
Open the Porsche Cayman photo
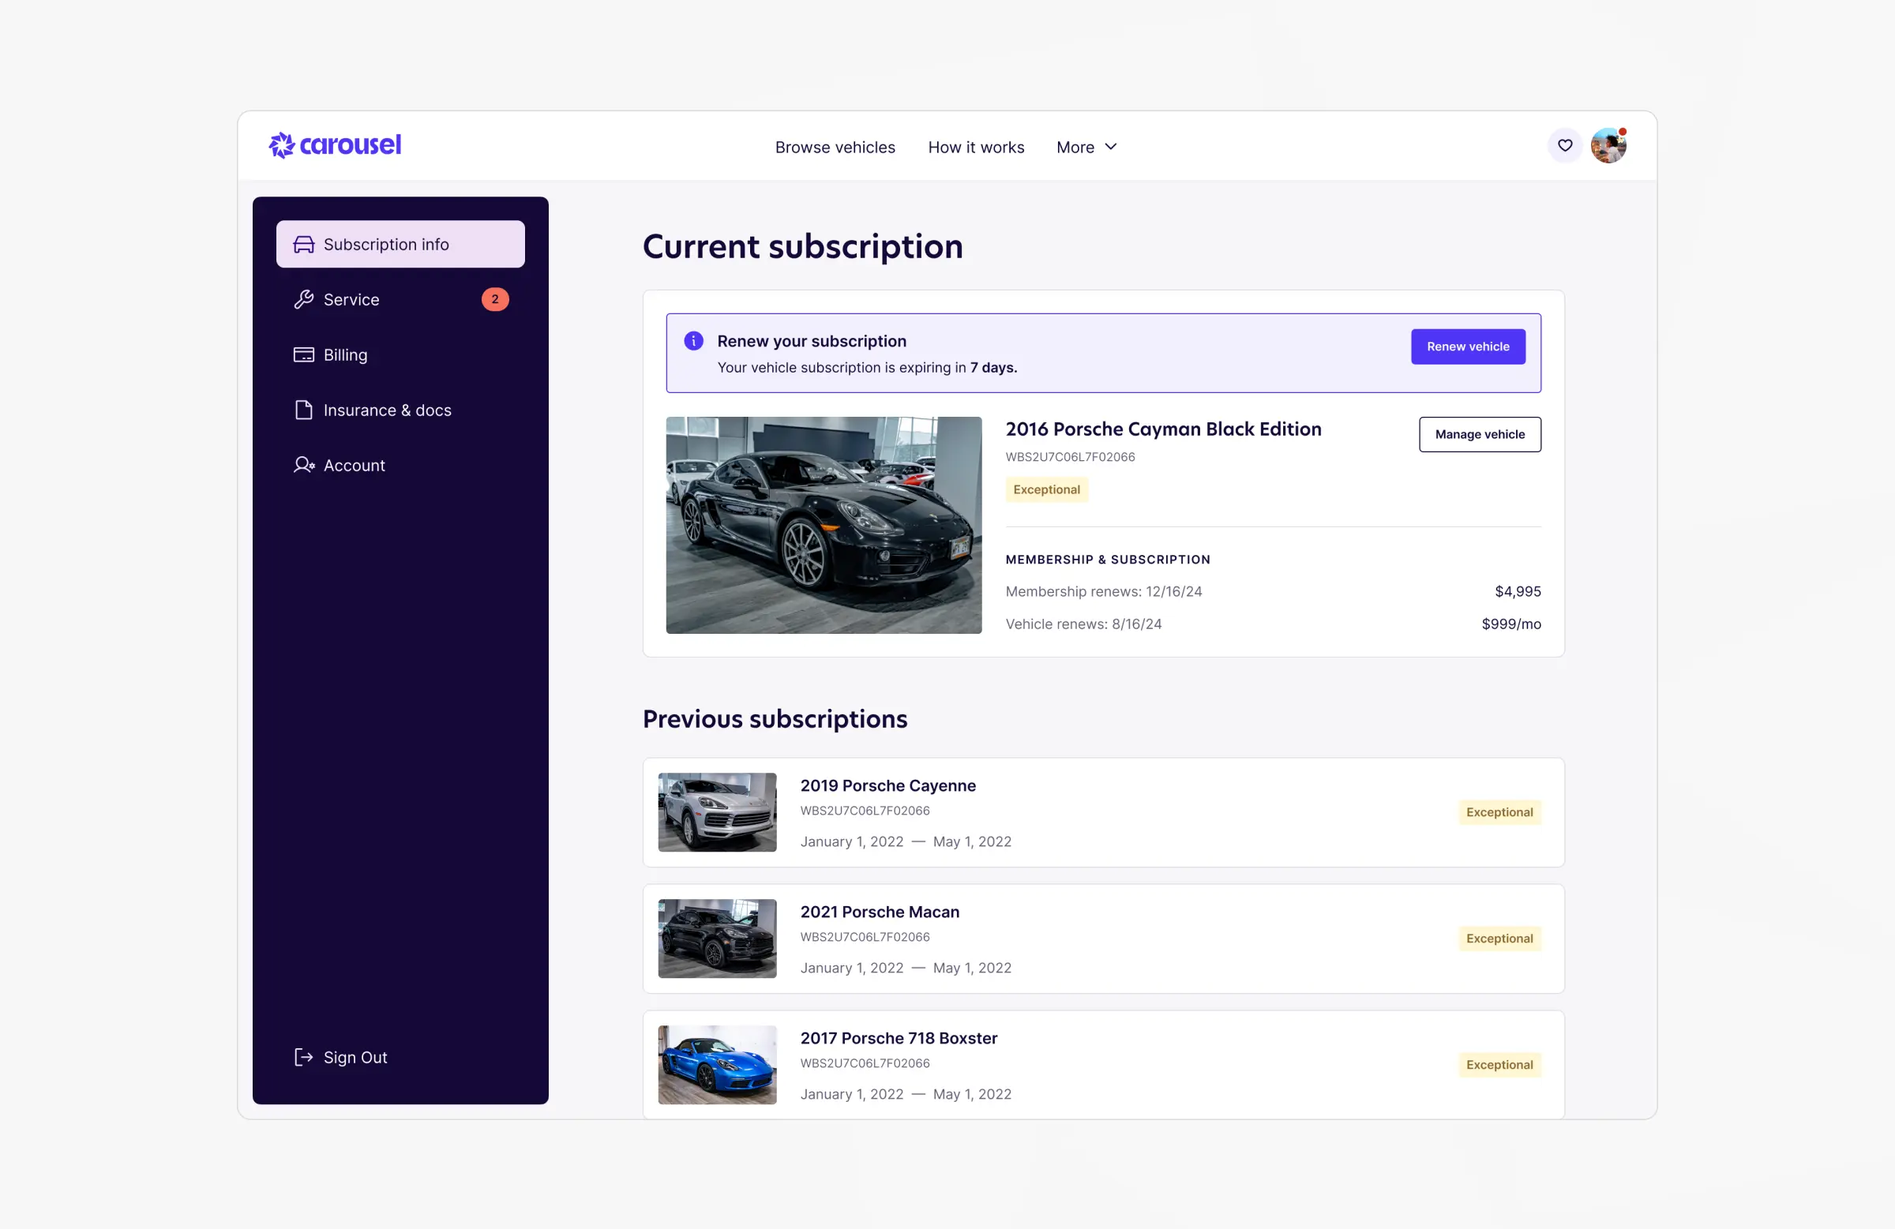[824, 526]
